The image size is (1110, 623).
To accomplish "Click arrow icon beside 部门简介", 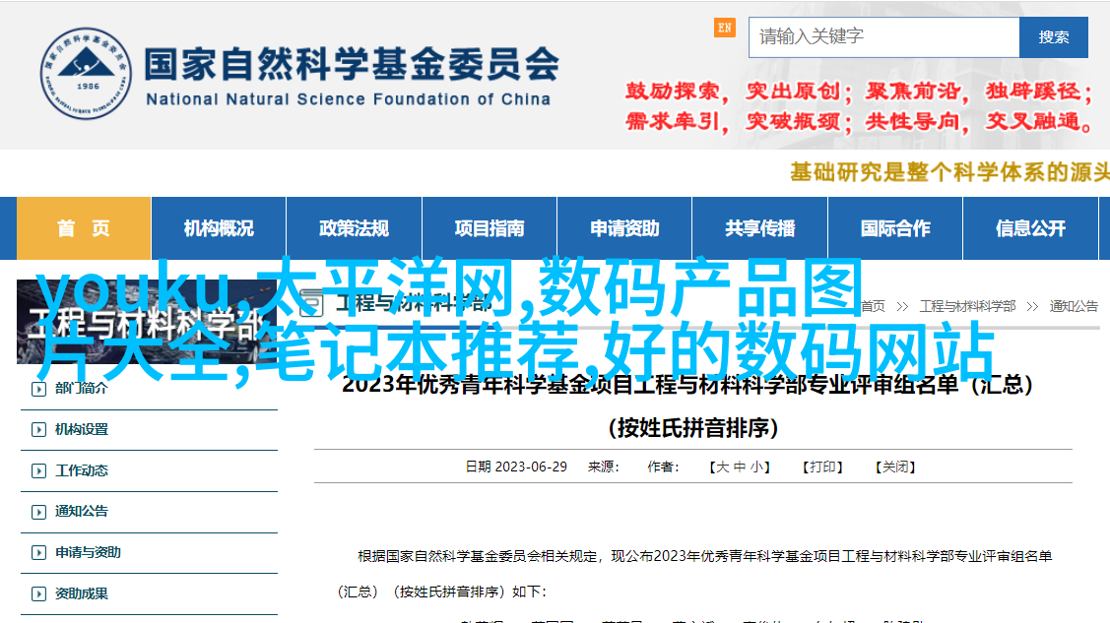I will [38, 389].
